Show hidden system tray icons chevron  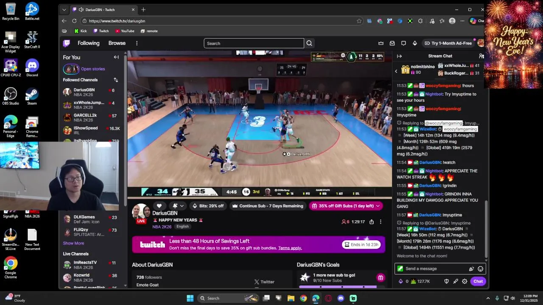click(x=488, y=298)
